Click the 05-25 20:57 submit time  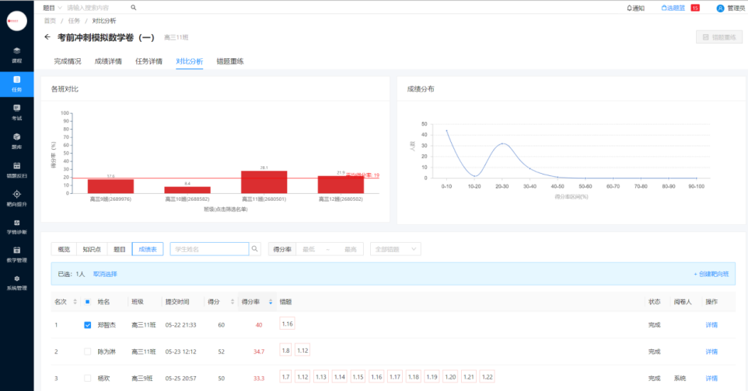[181, 378]
